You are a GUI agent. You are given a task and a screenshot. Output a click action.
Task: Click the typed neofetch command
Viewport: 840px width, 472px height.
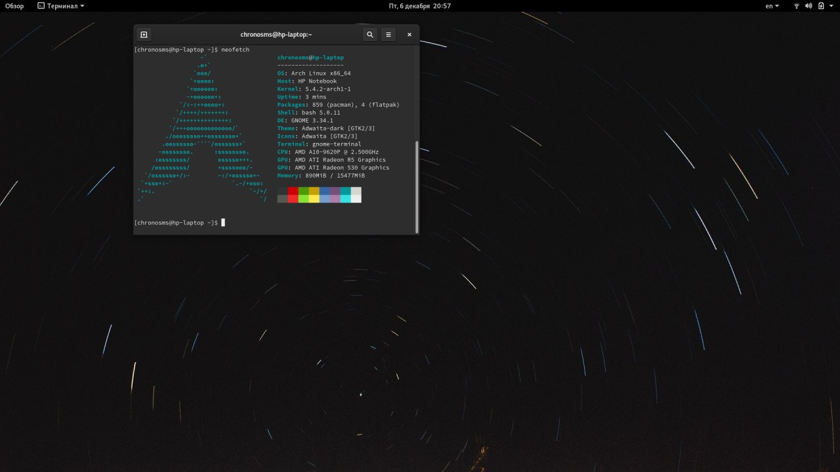click(x=236, y=50)
